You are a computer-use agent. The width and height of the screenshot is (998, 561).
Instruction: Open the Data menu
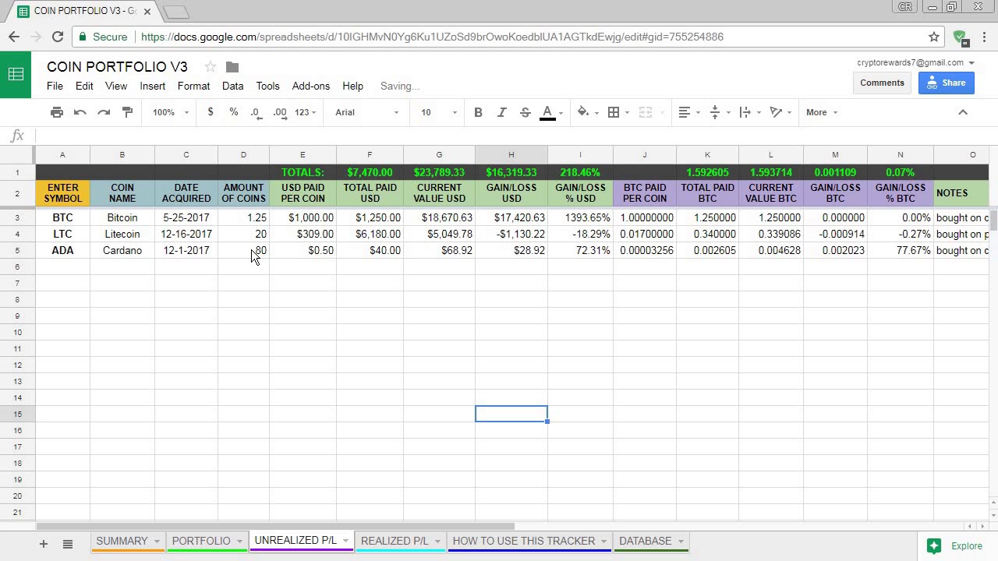pos(232,86)
